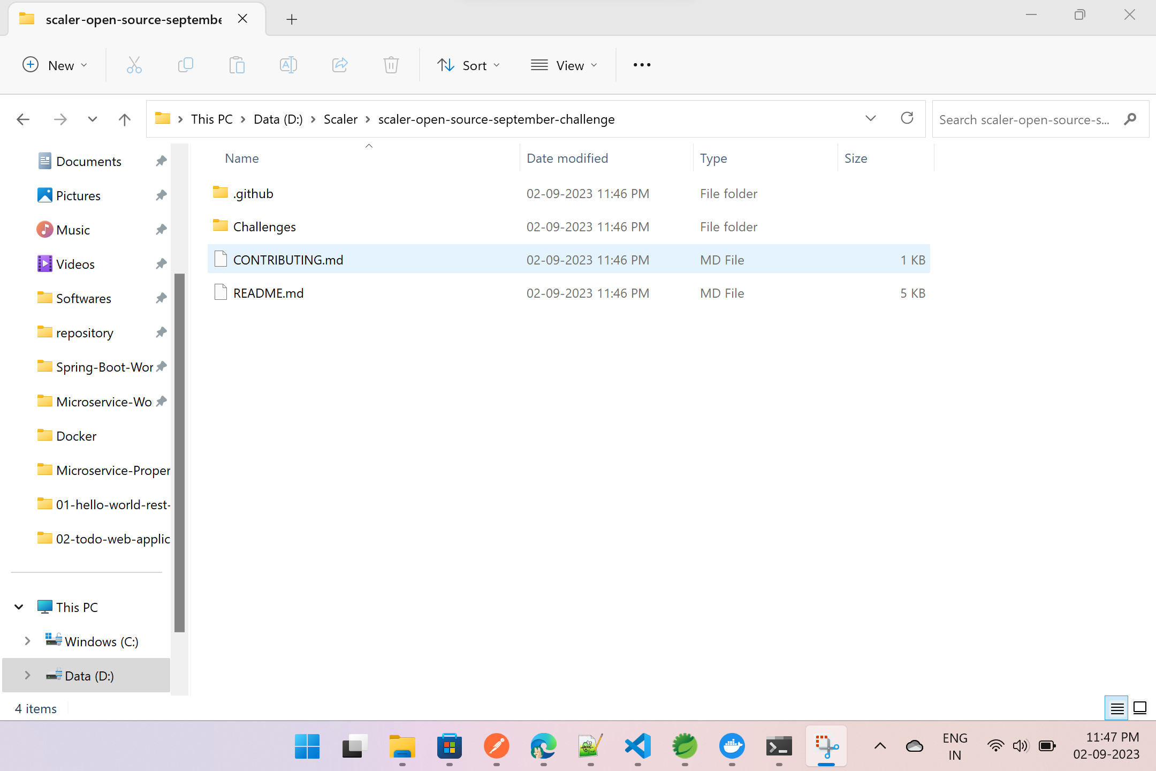Open the See more options menu
This screenshot has width=1156, height=771.
pyautogui.click(x=641, y=65)
